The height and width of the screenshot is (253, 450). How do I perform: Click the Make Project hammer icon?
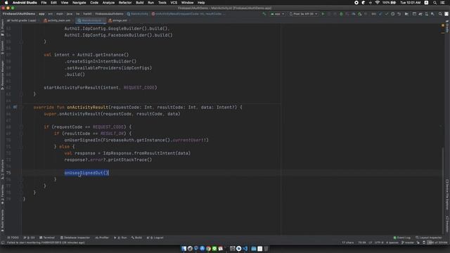tap(264, 14)
